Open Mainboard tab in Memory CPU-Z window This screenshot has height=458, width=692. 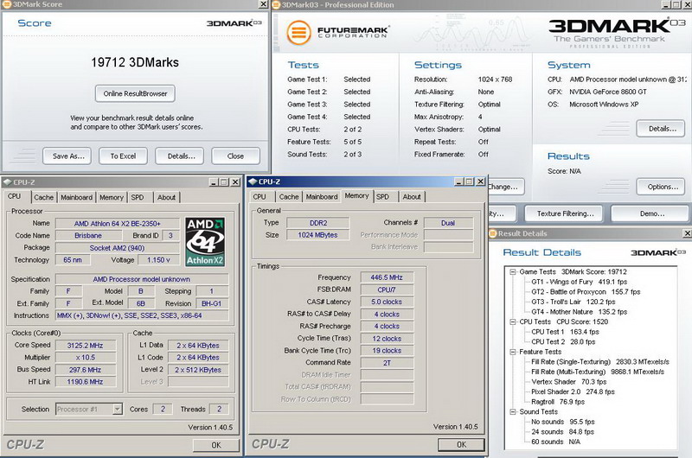(322, 197)
